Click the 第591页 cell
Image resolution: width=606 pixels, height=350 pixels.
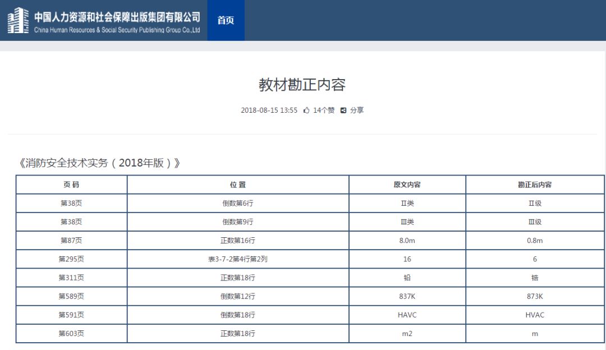71,315
